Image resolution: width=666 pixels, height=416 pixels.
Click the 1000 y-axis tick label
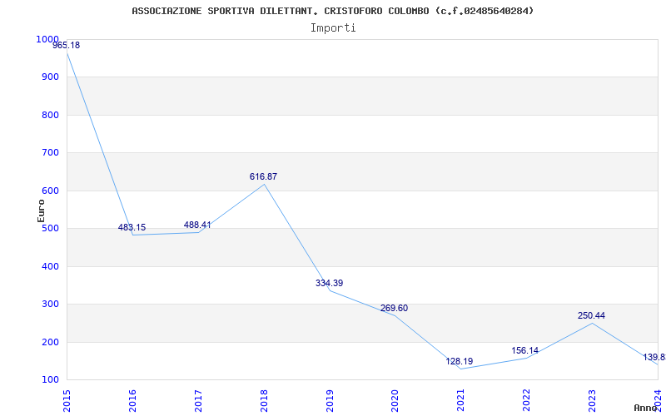pos(47,39)
